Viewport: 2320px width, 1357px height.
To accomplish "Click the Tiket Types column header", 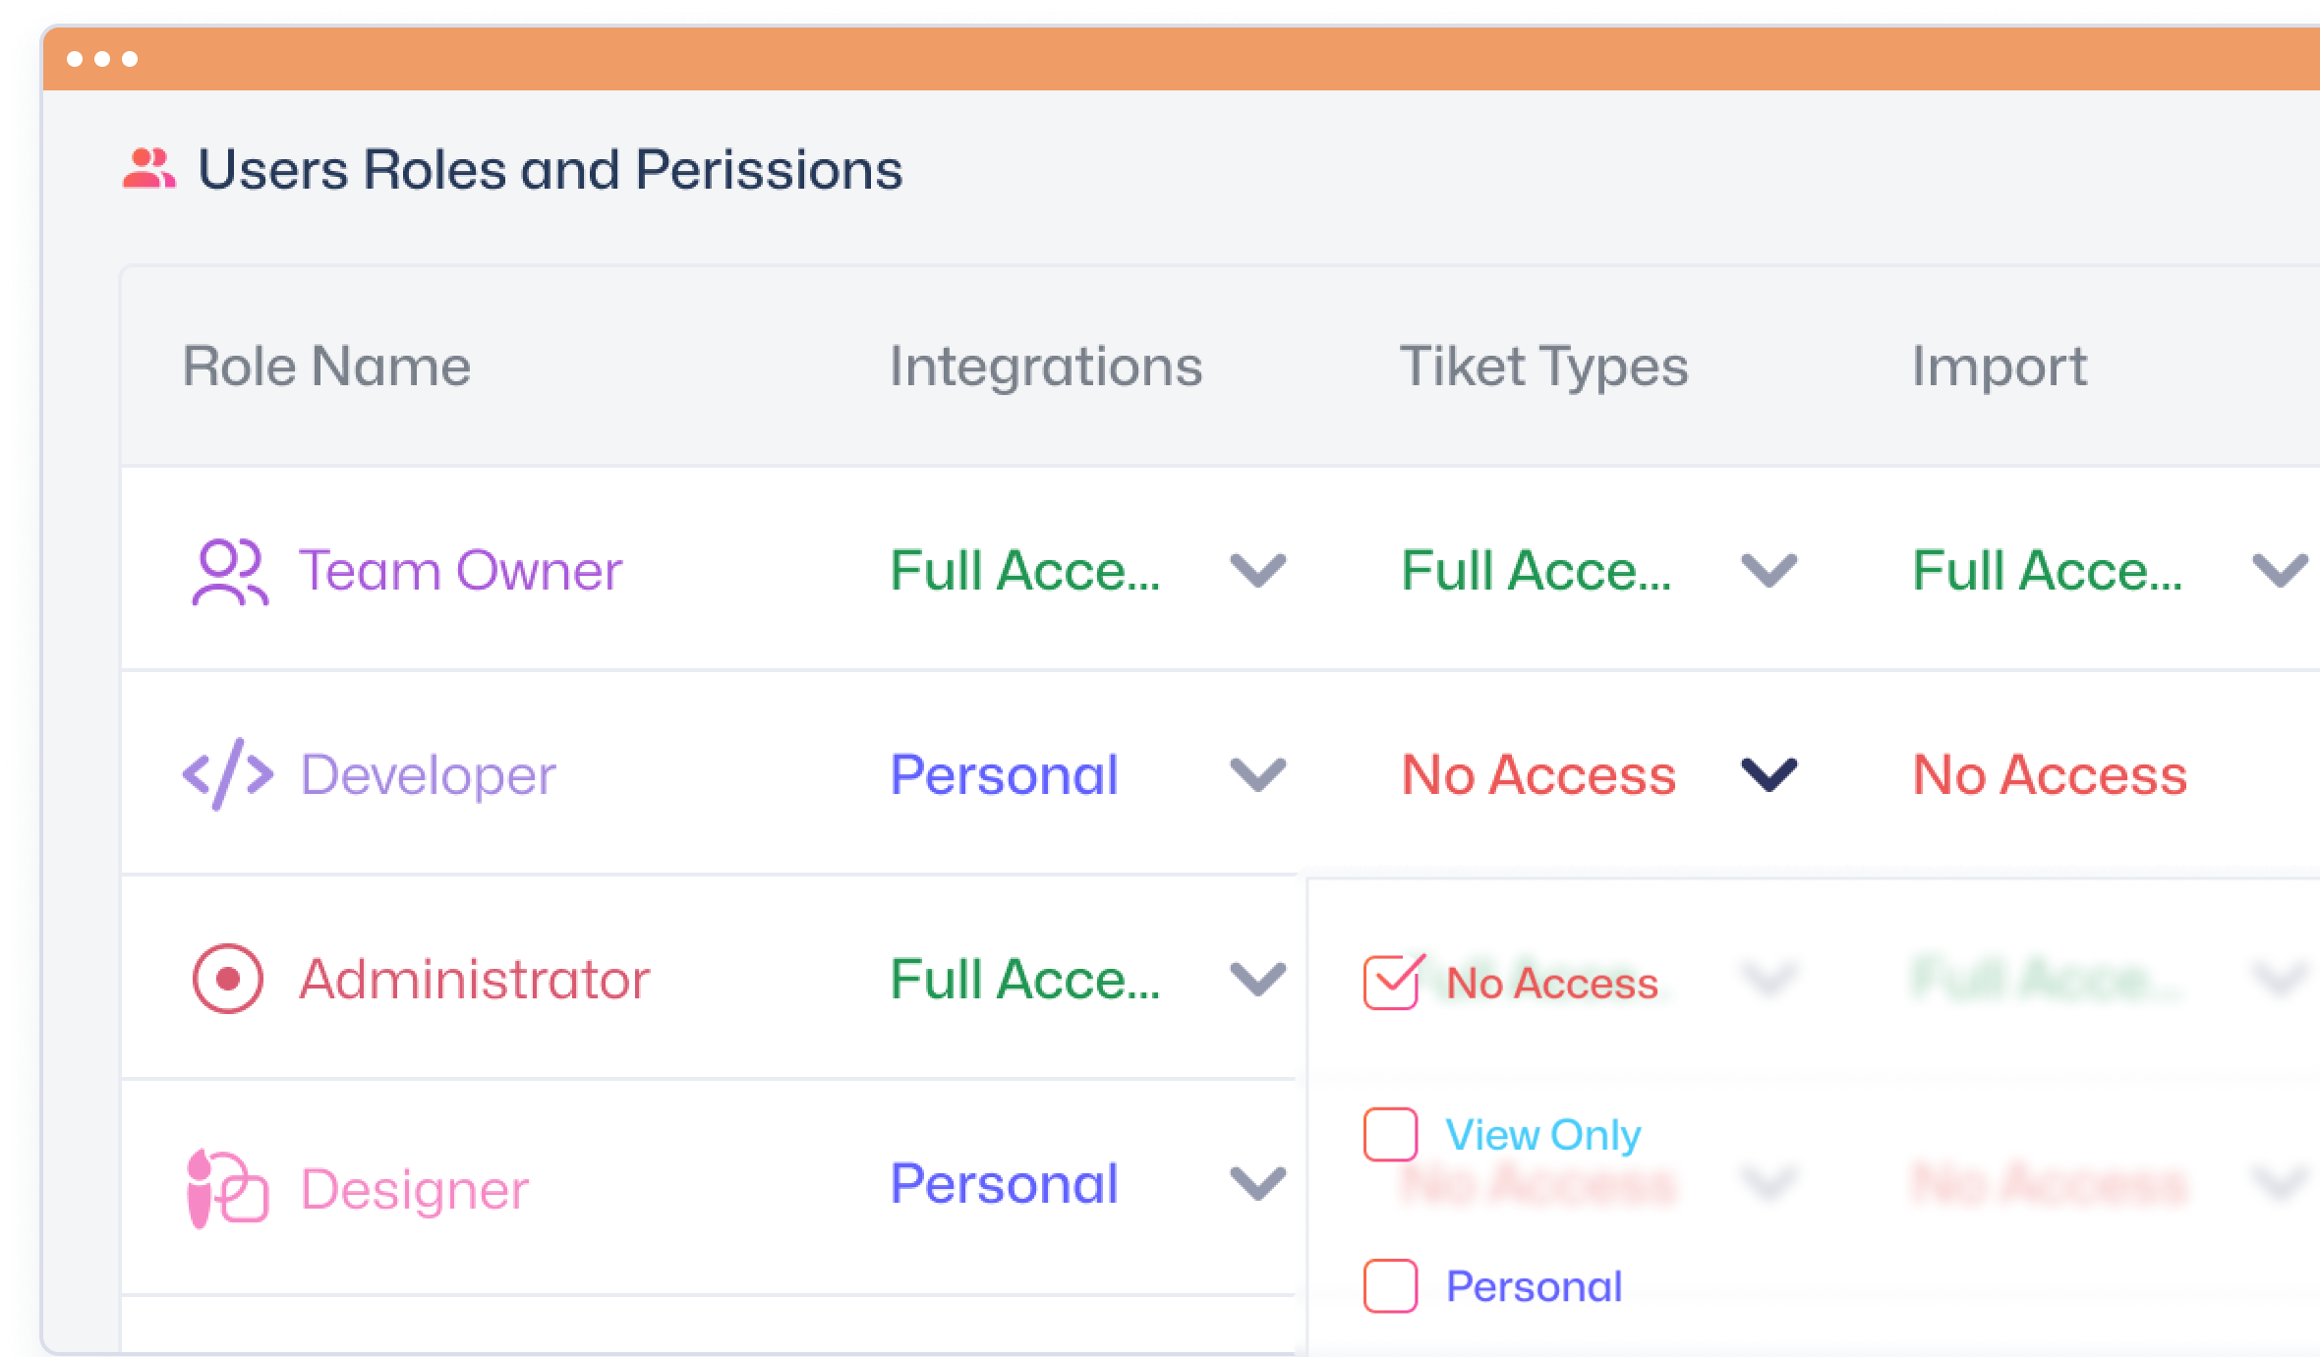I will (x=1544, y=367).
